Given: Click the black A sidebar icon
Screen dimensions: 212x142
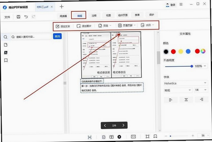Looking at the screenshot, I should pyautogui.click(x=6, y=53).
